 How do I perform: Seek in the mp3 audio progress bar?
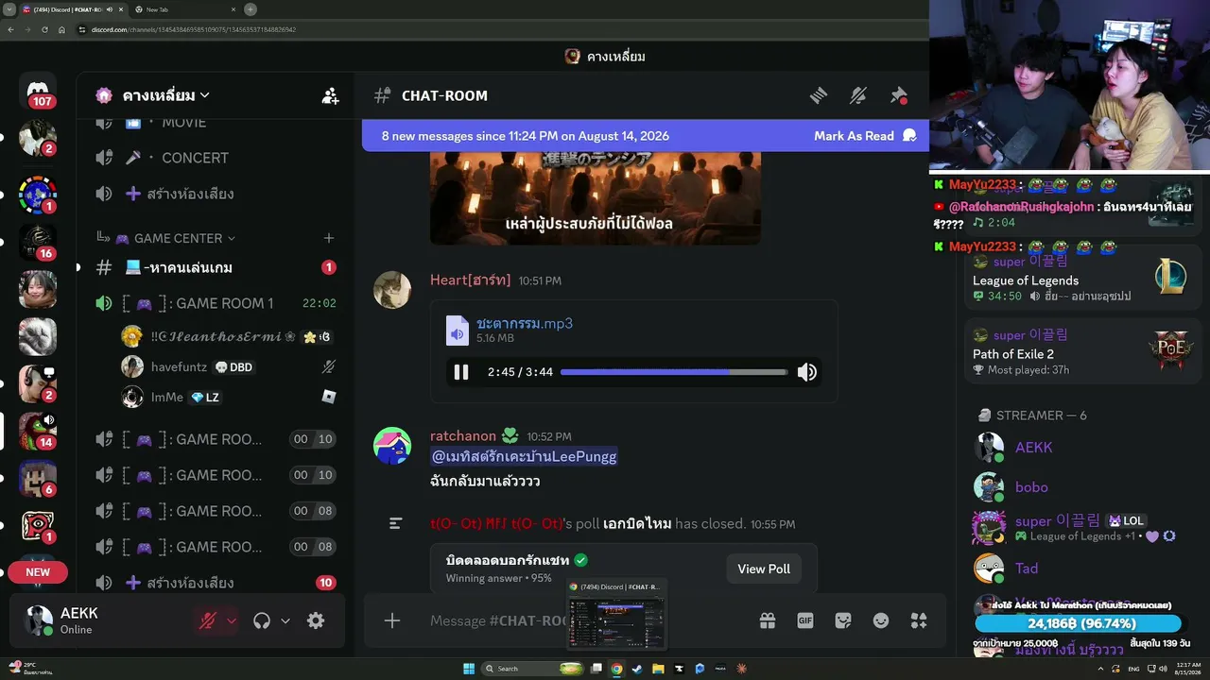(674, 372)
